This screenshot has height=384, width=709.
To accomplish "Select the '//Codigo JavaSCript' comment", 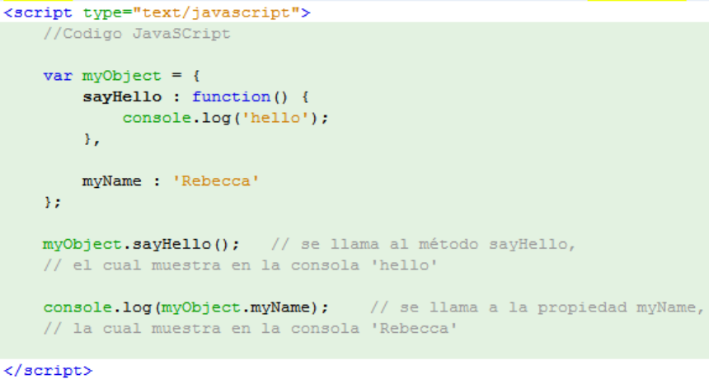I will tap(137, 34).
